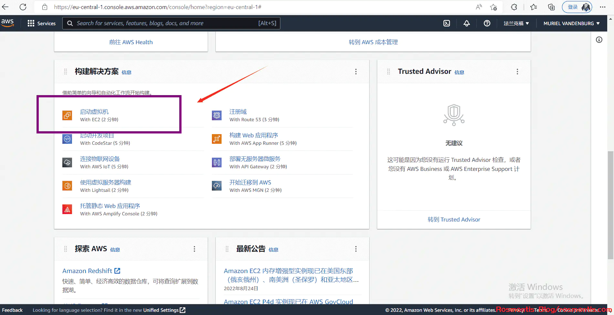Open the EC2 内存增强型实例 announcement link

[x=291, y=275]
